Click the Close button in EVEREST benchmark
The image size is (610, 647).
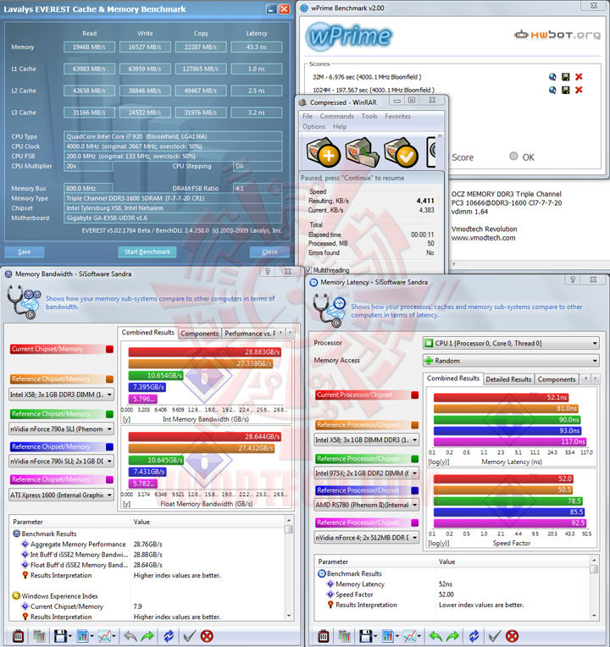tap(269, 252)
